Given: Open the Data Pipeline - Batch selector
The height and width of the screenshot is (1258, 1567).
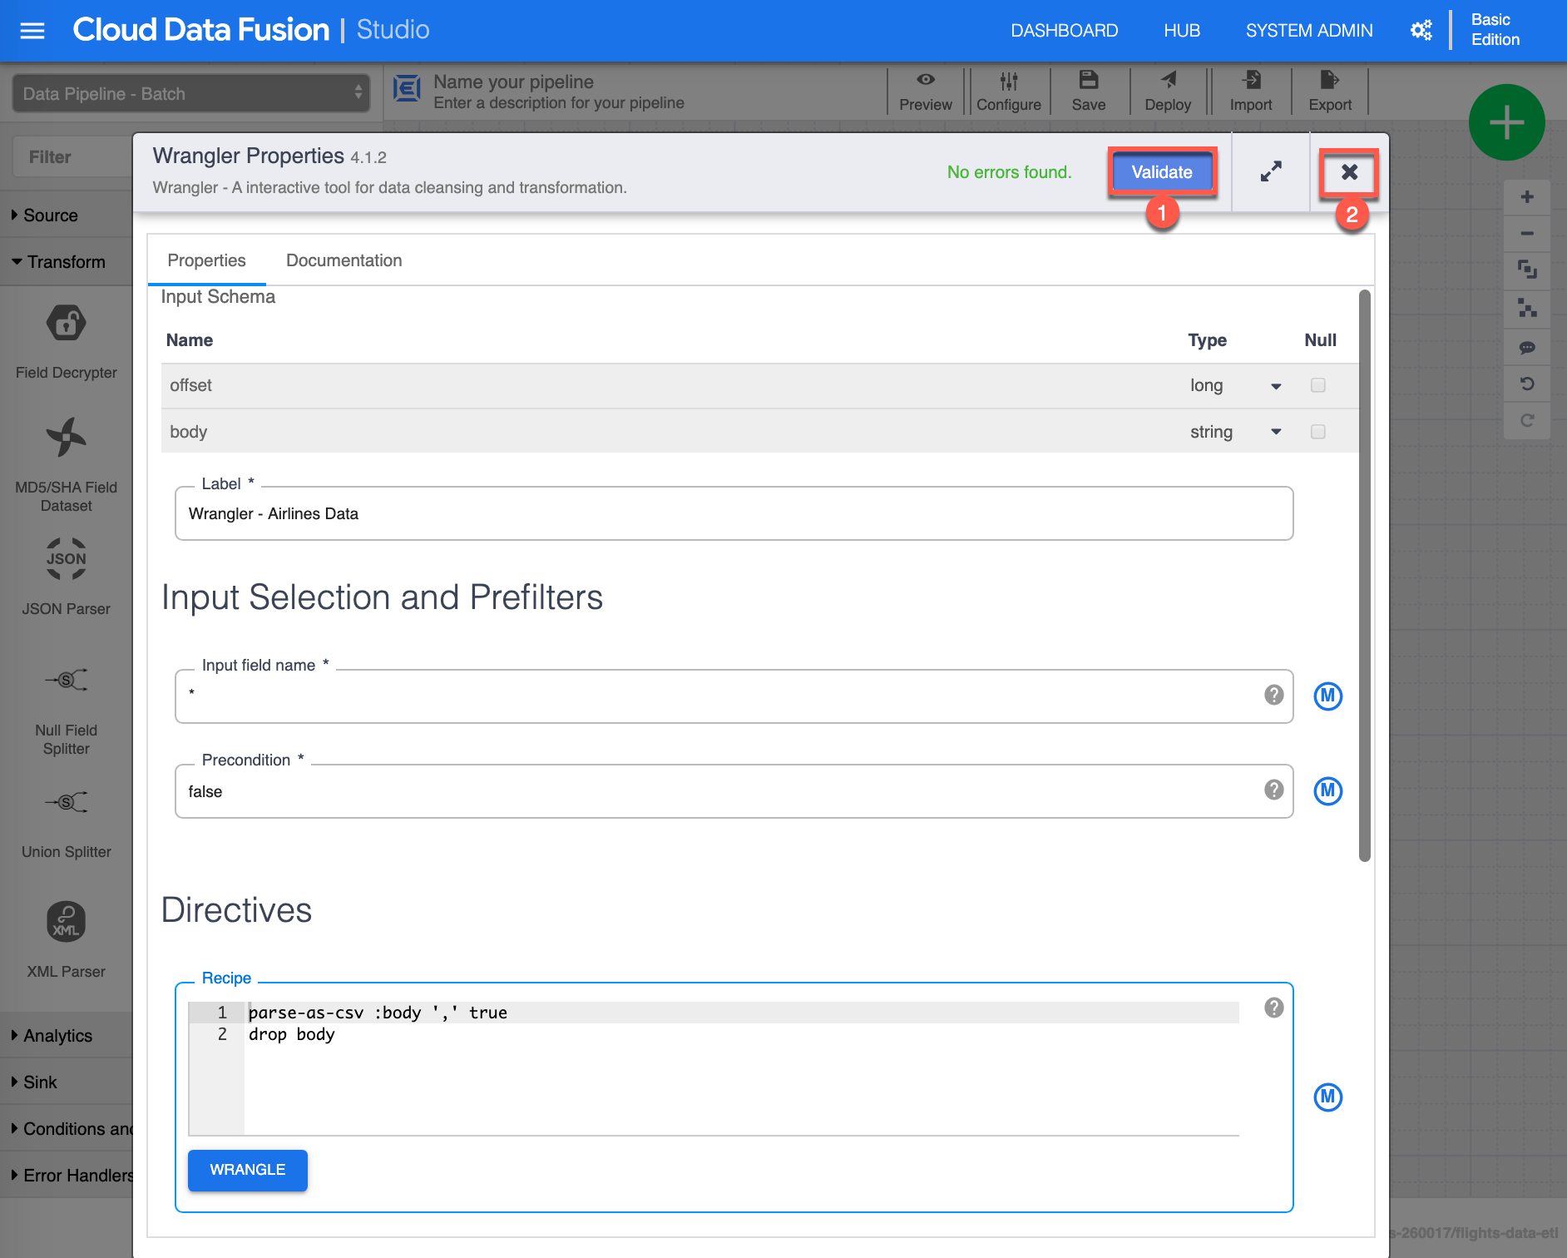Looking at the screenshot, I should pyautogui.click(x=191, y=93).
